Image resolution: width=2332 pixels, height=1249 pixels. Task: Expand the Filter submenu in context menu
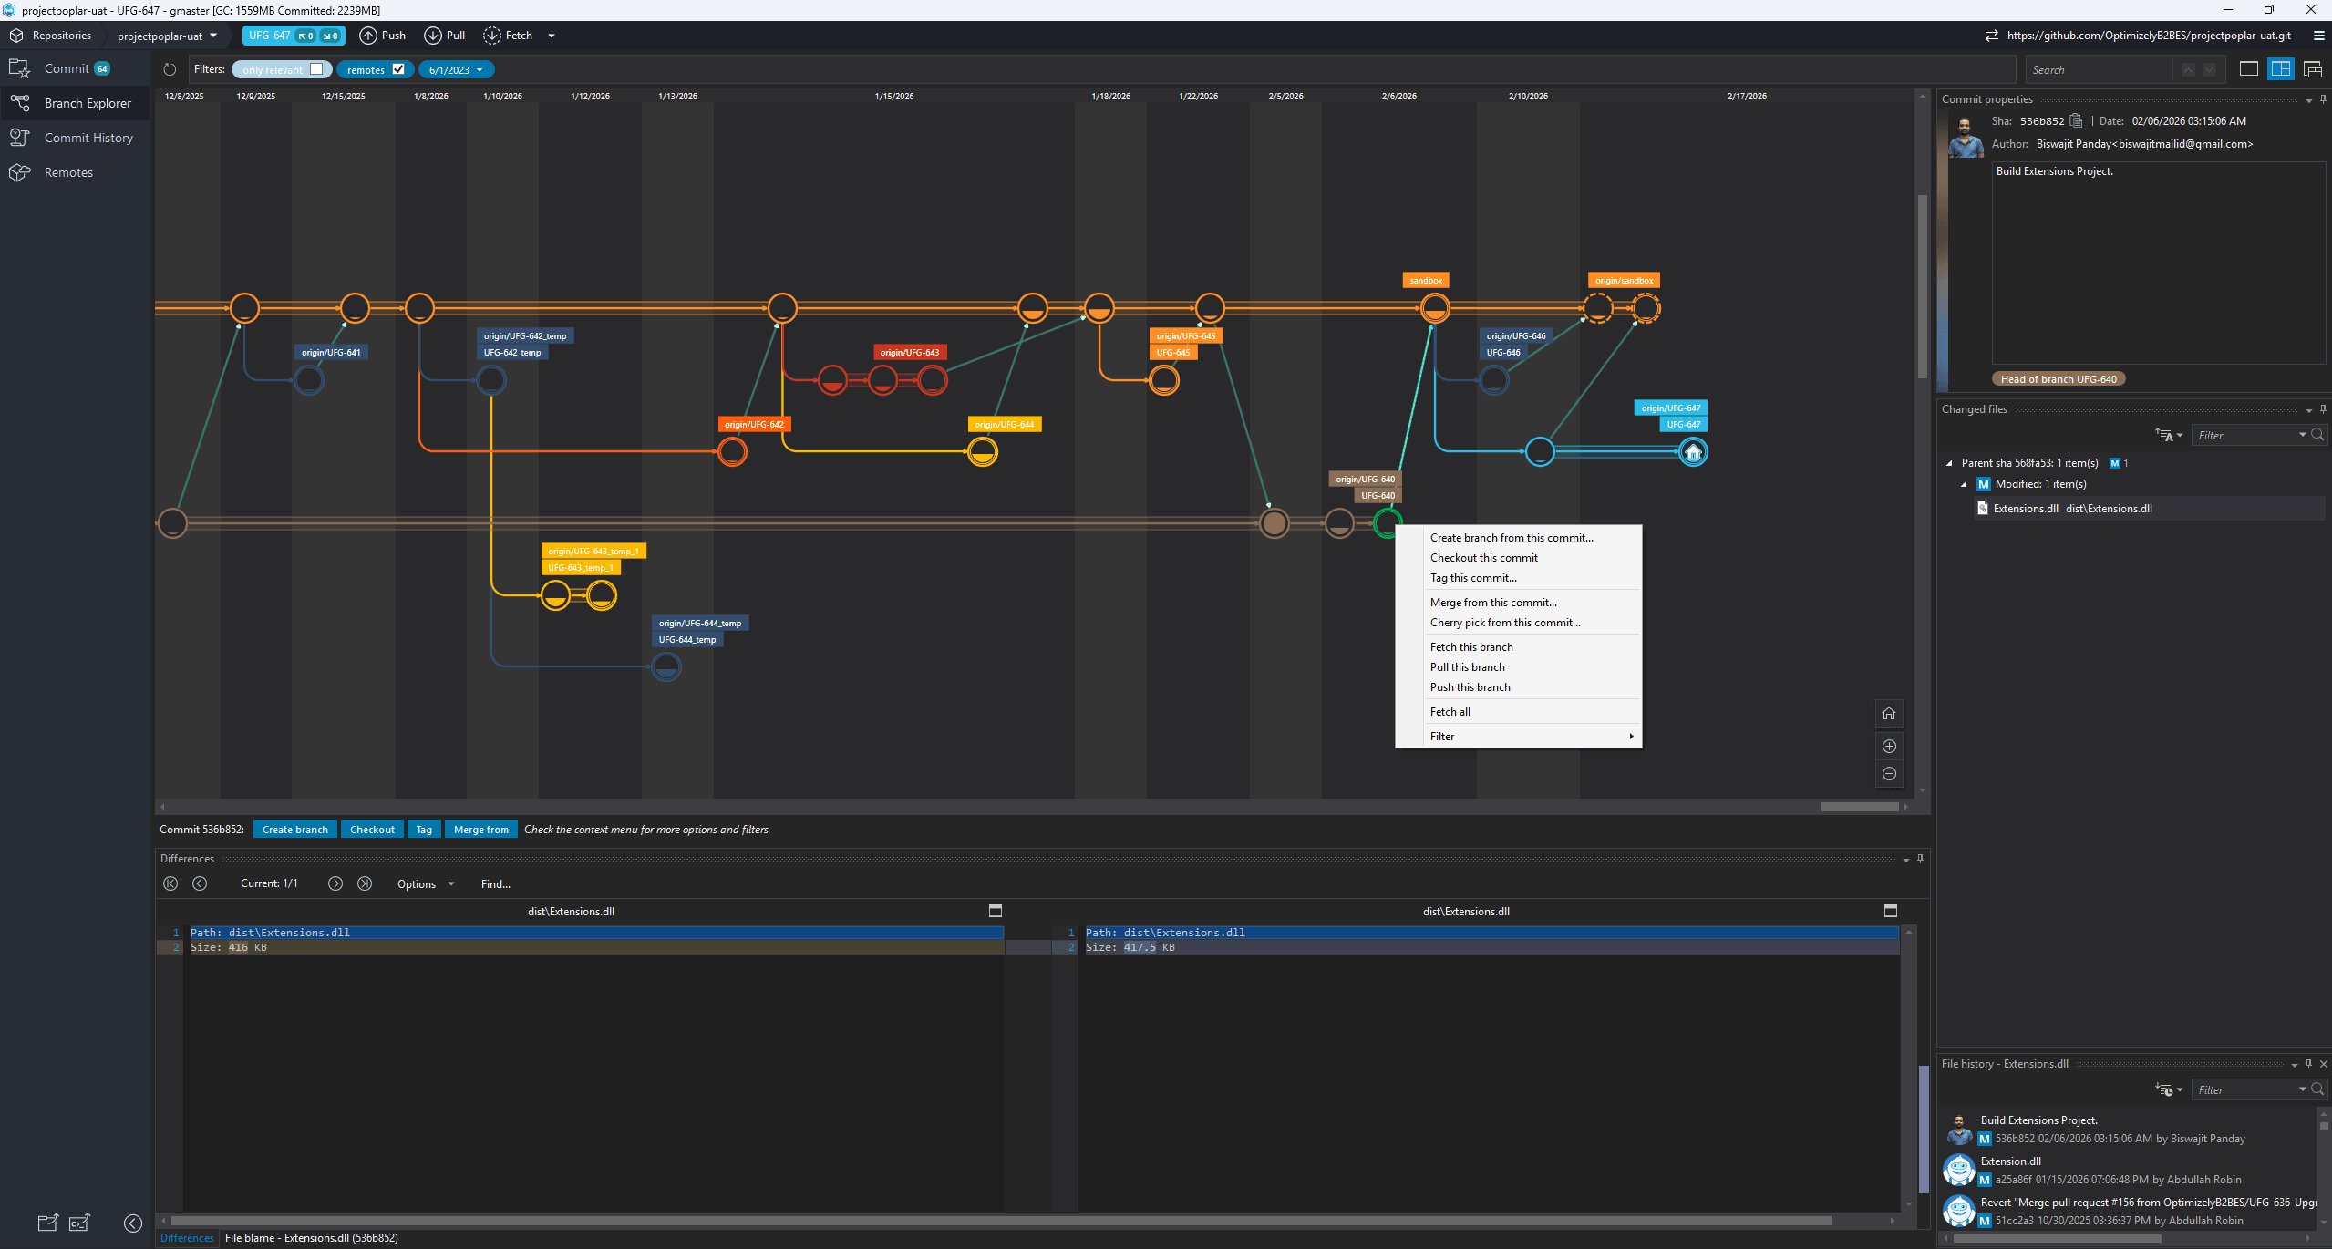1519,736
